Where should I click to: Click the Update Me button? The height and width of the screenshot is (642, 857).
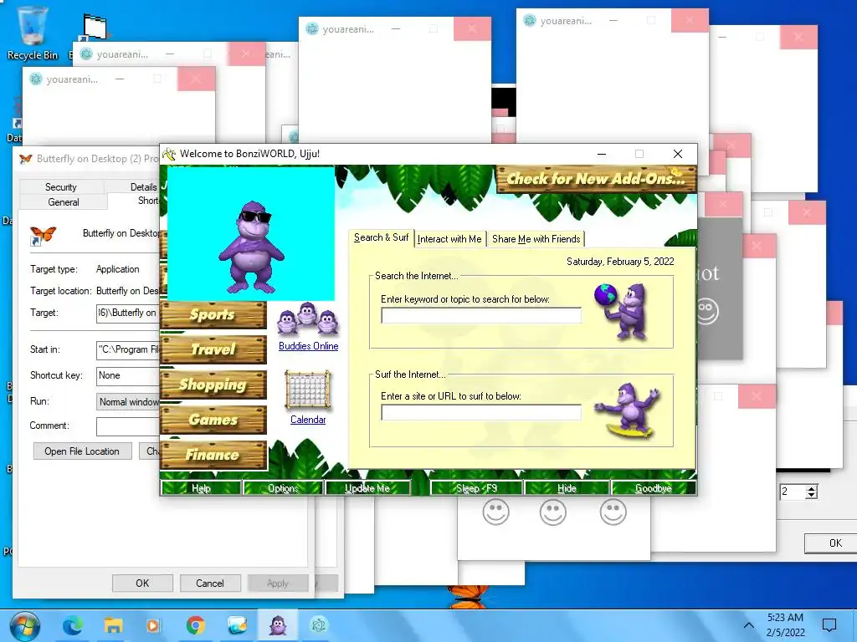click(x=367, y=488)
